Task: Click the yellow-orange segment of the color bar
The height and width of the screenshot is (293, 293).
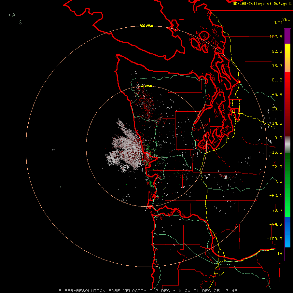Action: tap(287, 58)
